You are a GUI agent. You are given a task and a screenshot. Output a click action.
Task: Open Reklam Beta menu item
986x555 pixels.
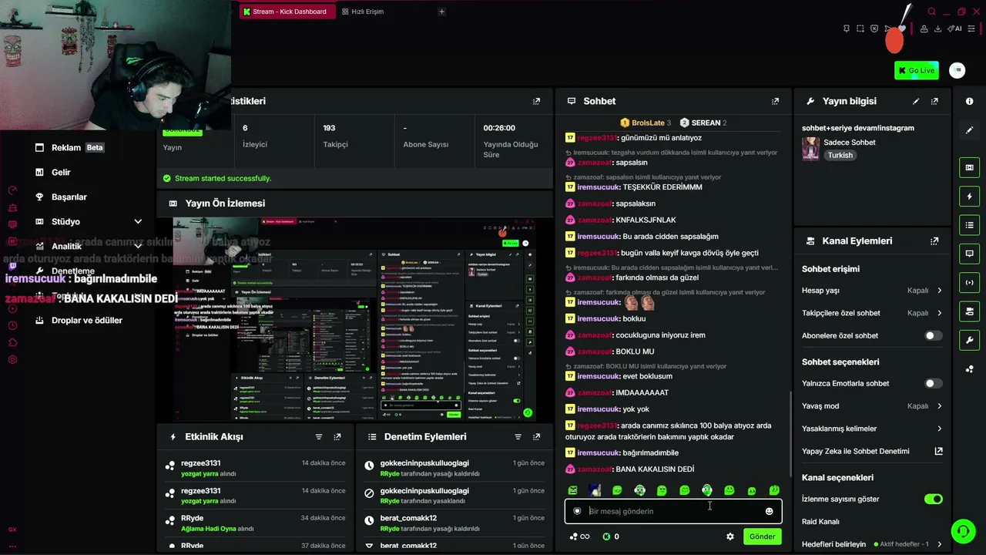point(69,147)
